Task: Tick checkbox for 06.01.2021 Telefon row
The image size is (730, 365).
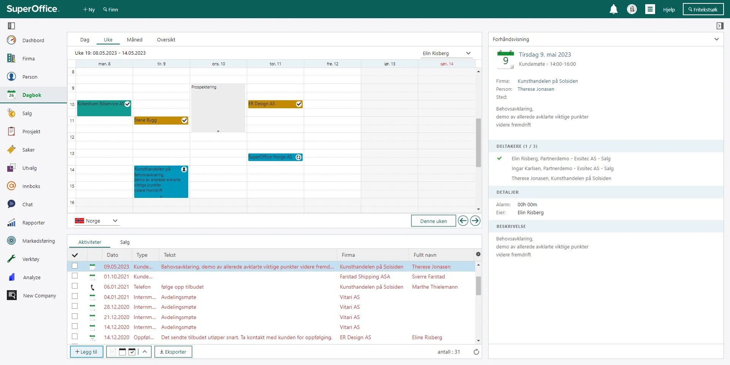Action: tap(75, 286)
